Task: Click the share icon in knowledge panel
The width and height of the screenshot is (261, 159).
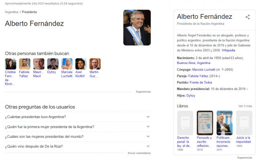Action: tap(248, 17)
